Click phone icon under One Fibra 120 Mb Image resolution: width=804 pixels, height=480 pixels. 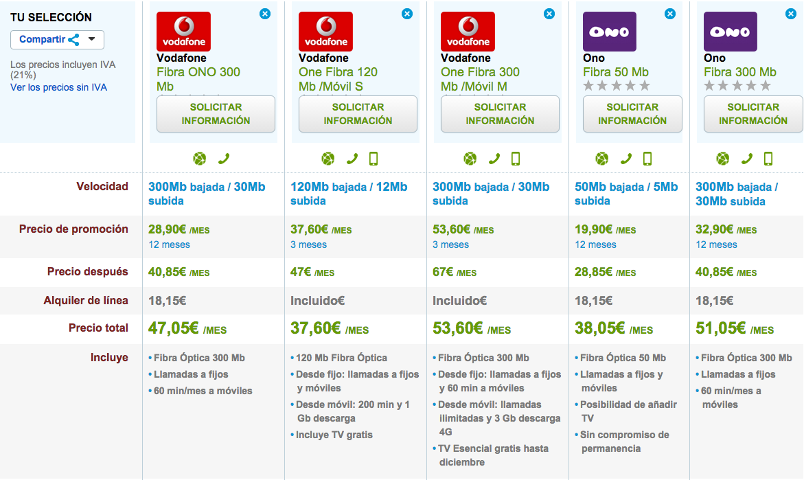[352, 159]
